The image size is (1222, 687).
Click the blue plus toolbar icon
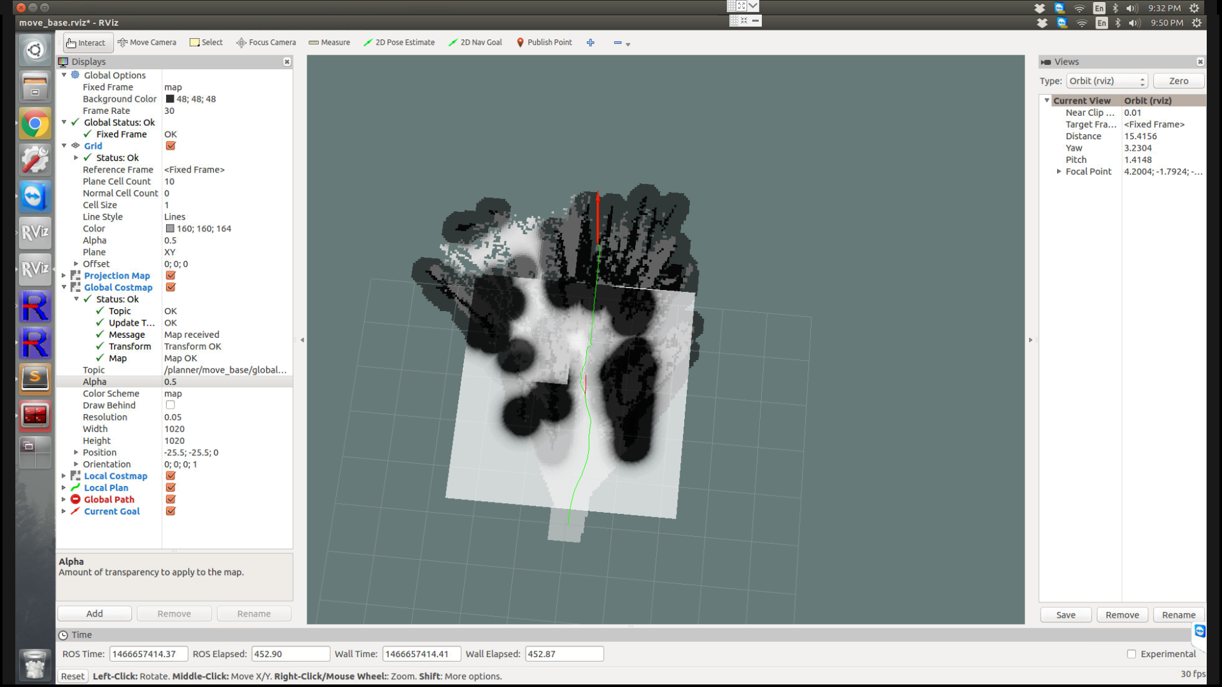click(591, 43)
